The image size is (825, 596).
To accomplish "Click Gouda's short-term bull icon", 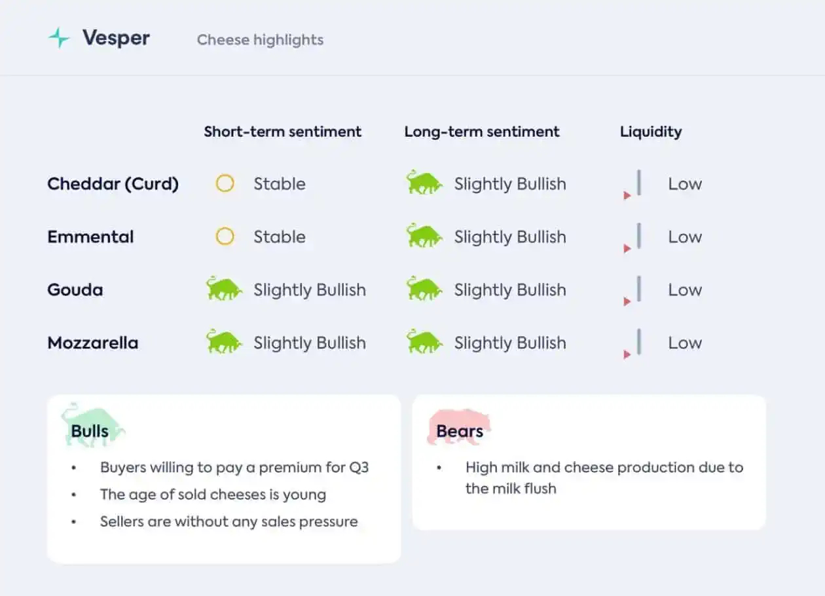I will tap(223, 288).
